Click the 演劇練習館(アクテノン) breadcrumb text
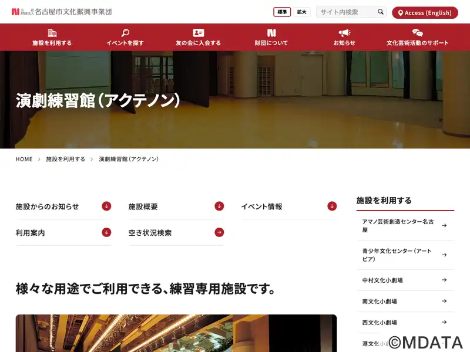The width and height of the screenshot is (470, 352). [x=129, y=159]
